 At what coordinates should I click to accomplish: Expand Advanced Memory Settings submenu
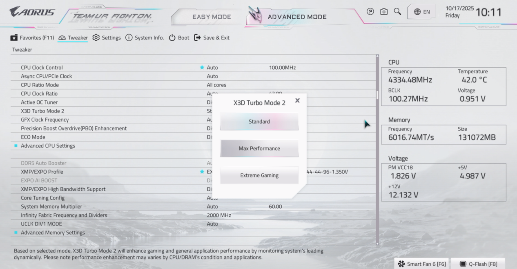(53, 233)
